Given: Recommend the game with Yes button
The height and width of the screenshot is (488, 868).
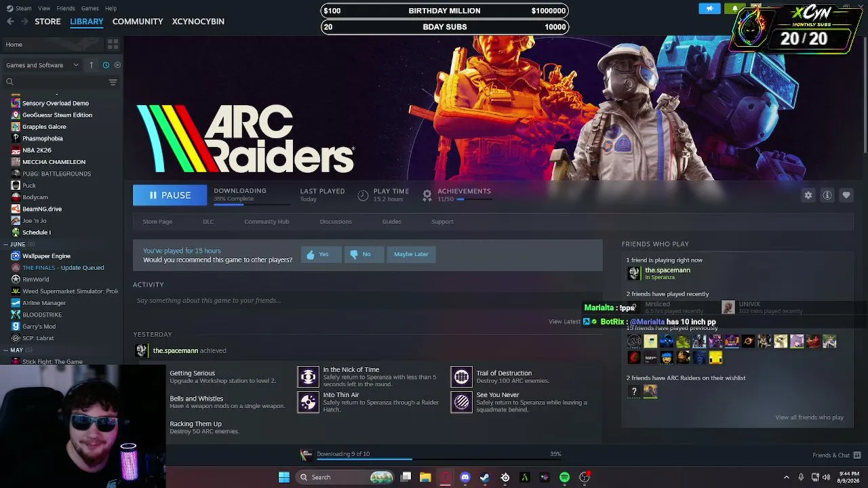Looking at the screenshot, I should tap(321, 254).
